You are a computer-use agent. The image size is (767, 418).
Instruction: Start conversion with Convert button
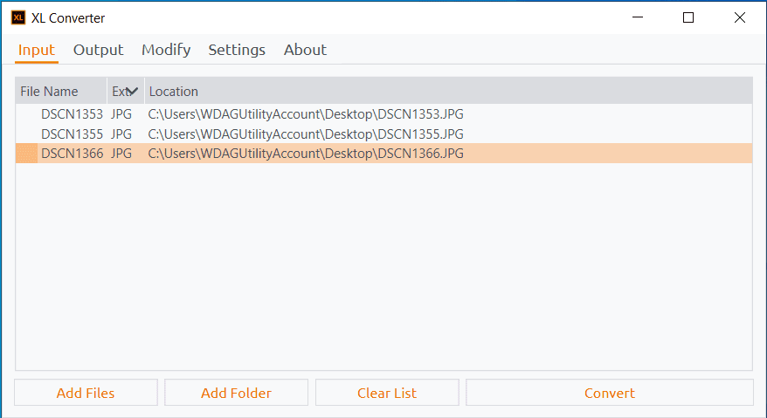click(x=609, y=393)
